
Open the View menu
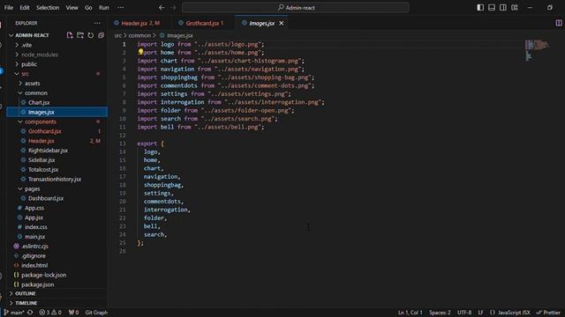(72, 8)
